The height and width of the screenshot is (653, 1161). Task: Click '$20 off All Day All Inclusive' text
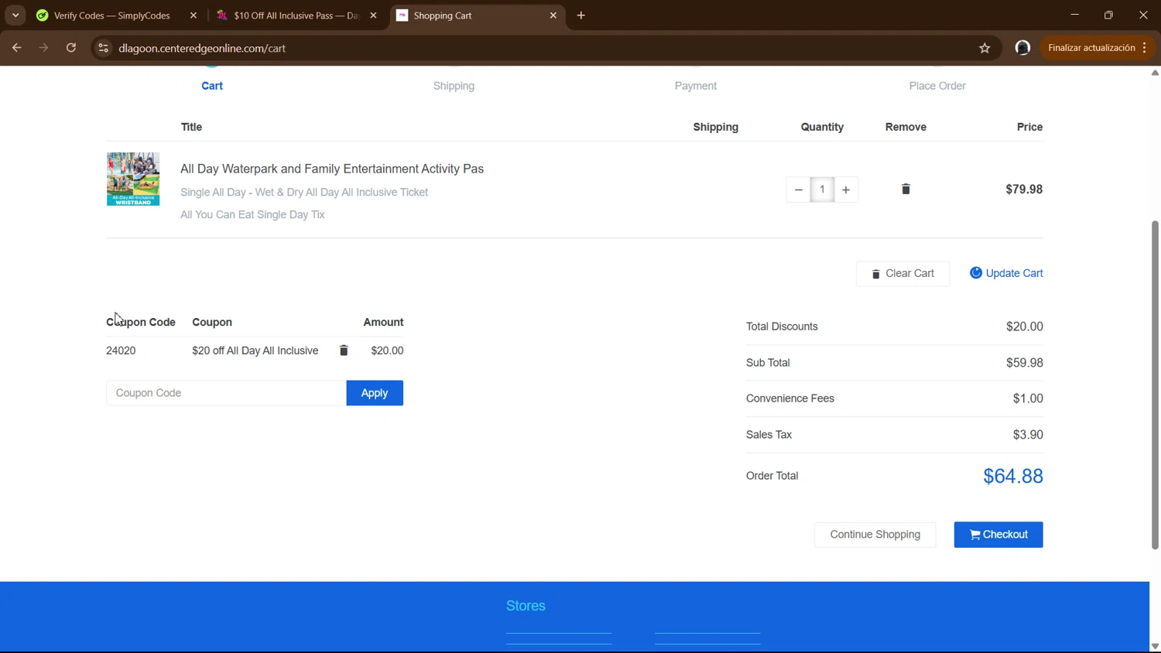coord(255,350)
